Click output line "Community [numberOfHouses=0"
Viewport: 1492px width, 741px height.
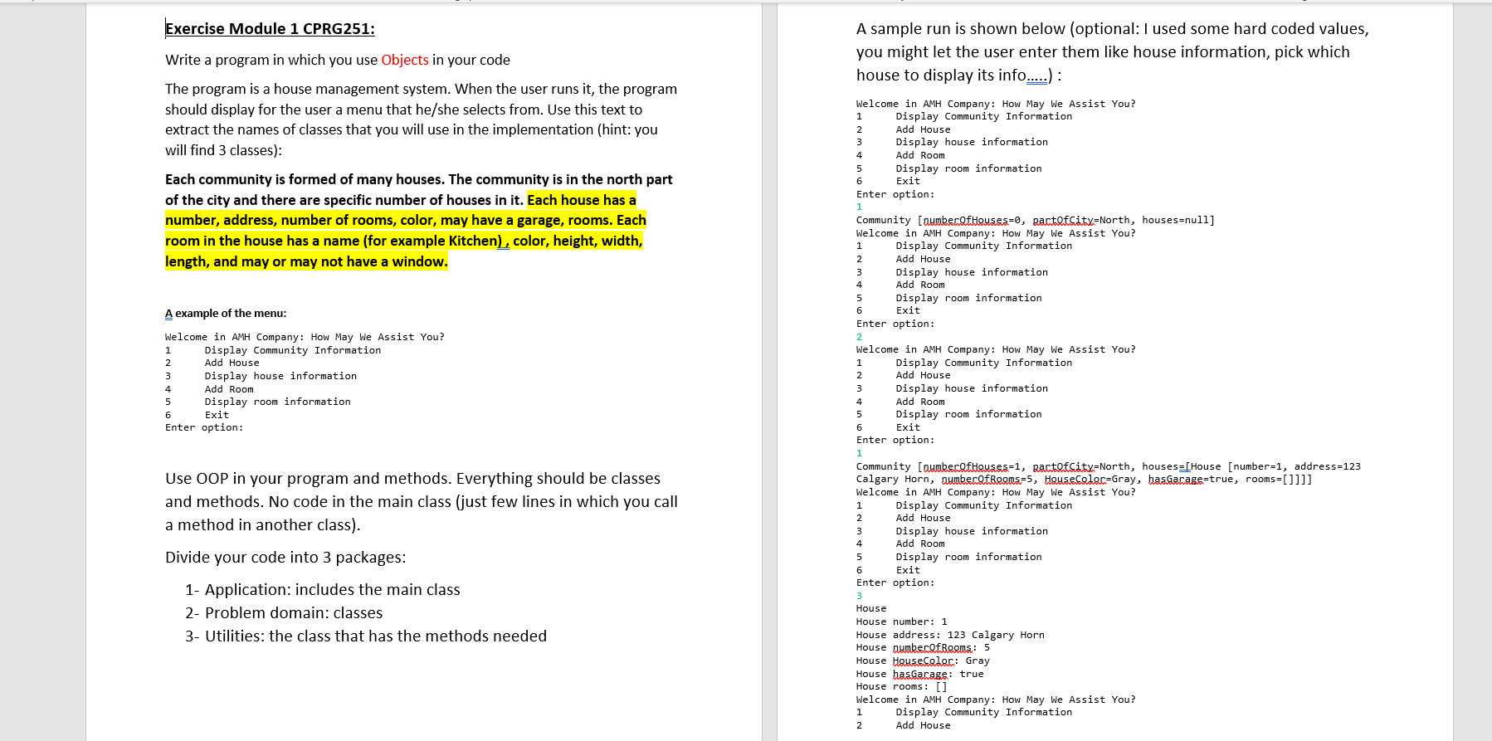pyautogui.click(x=1035, y=220)
